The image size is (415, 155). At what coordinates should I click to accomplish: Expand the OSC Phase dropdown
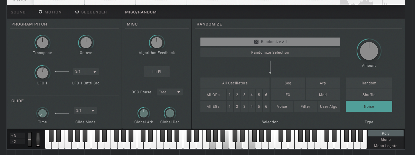coord(170,92)
